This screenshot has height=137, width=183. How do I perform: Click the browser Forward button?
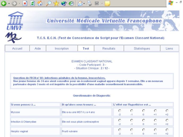pyautogui.click(x=14, y=3)
